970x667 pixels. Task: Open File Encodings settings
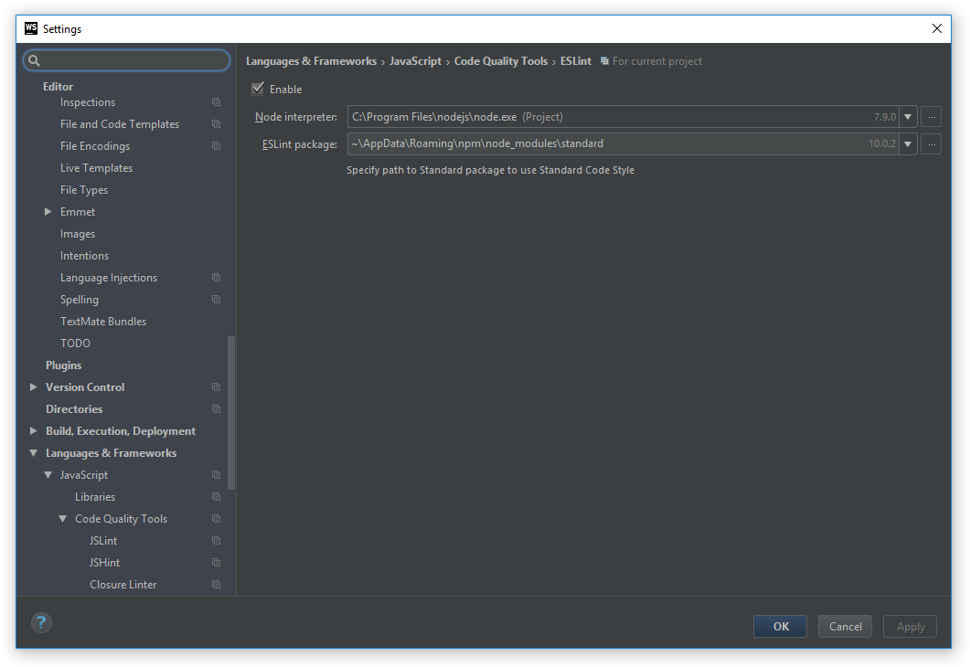point(95,146)
